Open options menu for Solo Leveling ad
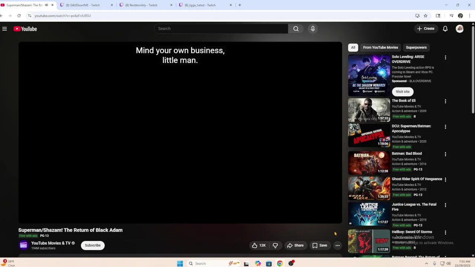475x267 pixels. coord(445,57)
